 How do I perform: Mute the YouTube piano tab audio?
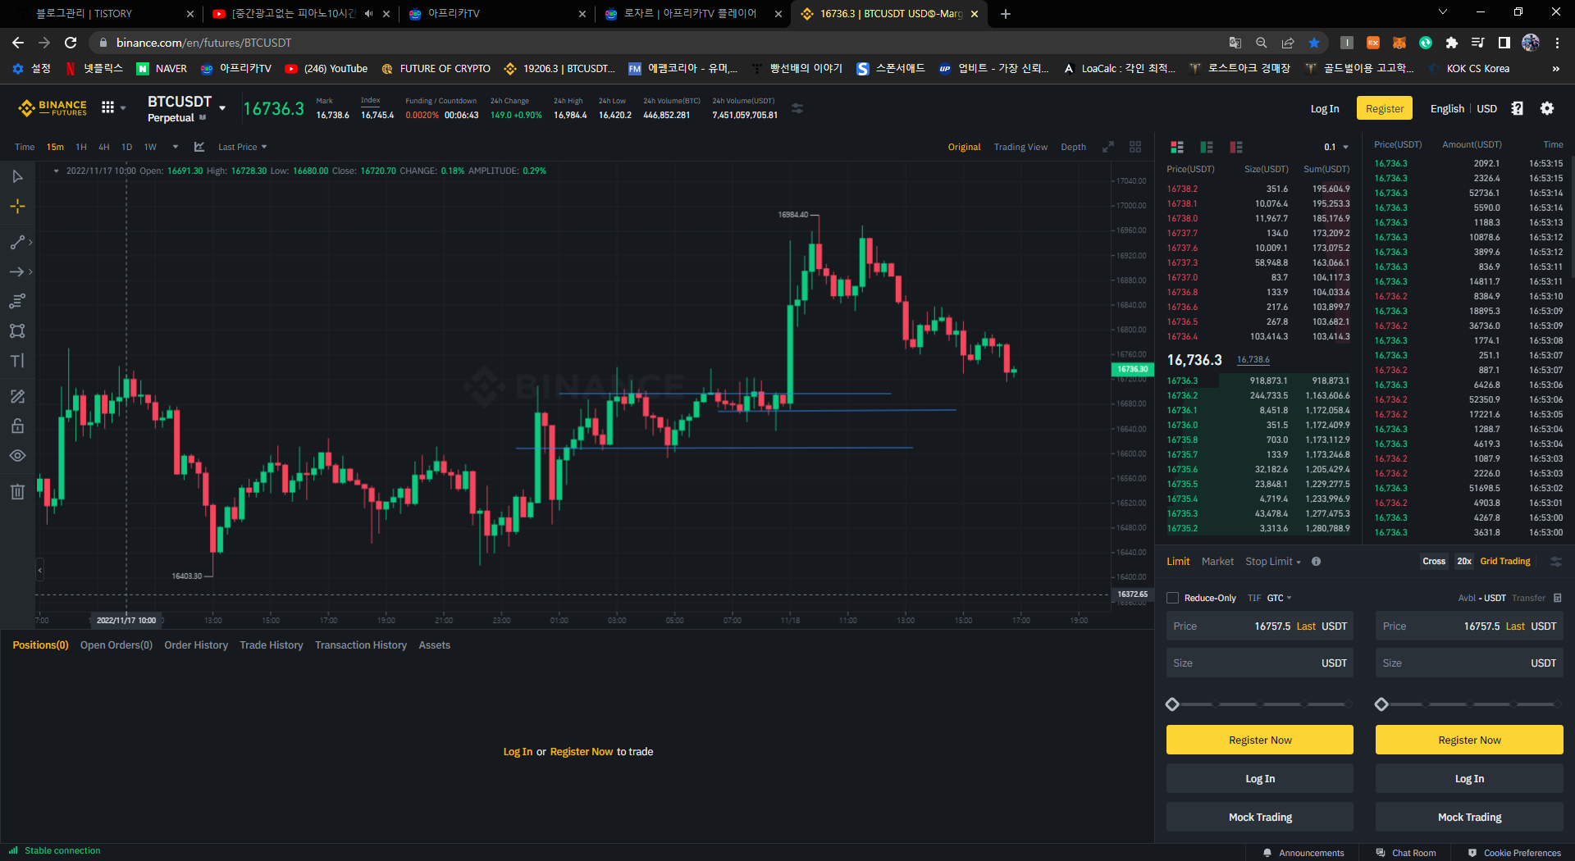tap(368, 13)
